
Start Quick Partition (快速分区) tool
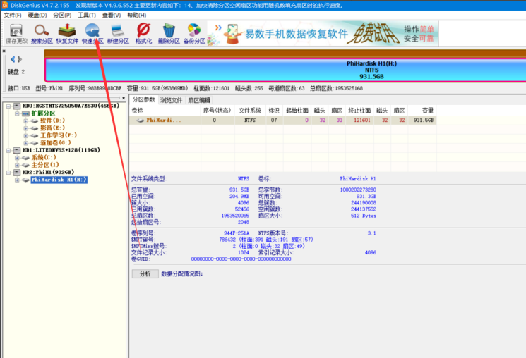92,34
